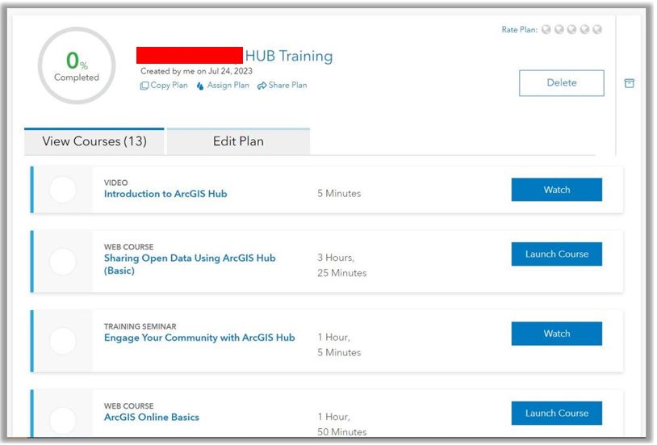
Task: Mark Engage Your Community seminar circle complete
Action: [x=63, y=341]
